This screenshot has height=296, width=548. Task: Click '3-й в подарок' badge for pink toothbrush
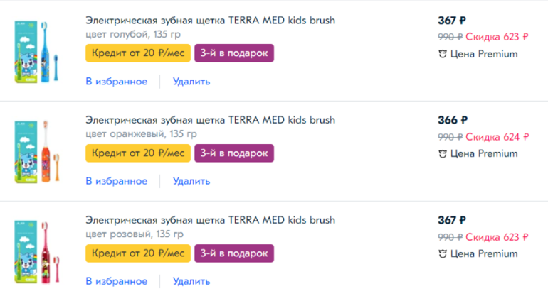[234, 253]
